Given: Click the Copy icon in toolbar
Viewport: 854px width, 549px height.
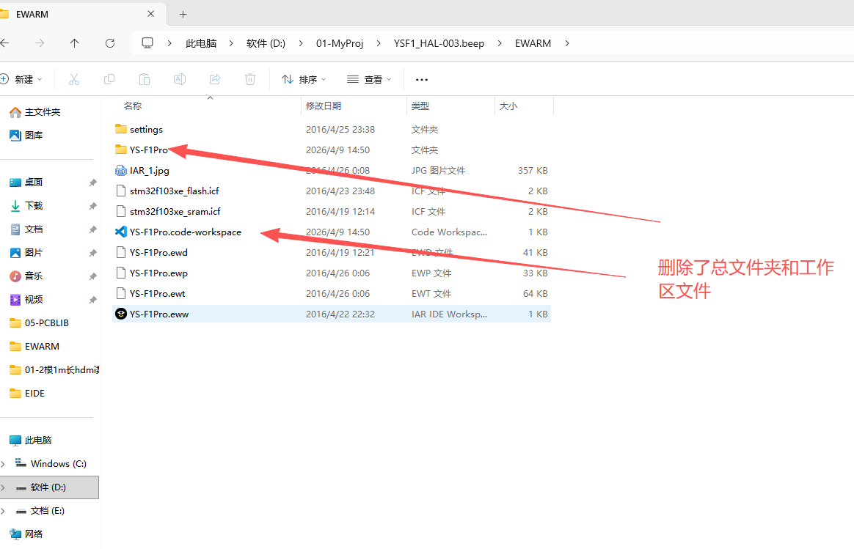Looking at the screenshot, I should point(109,79).
